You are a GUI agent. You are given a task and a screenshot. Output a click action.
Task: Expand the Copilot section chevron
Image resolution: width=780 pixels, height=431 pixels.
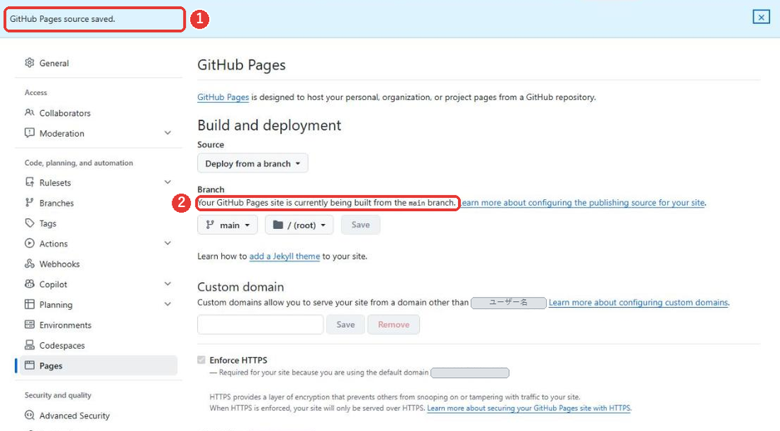(x=167, y=284)
